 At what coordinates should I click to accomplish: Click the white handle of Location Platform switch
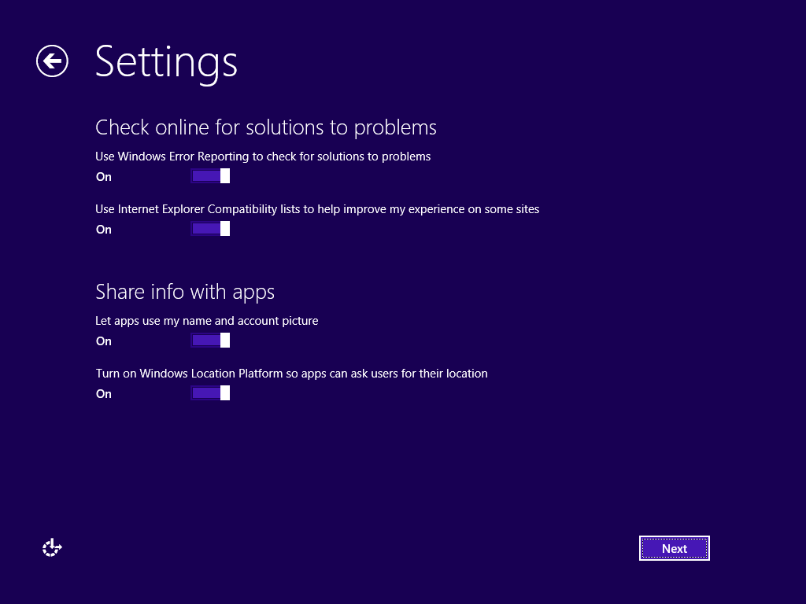coord(225,393)
